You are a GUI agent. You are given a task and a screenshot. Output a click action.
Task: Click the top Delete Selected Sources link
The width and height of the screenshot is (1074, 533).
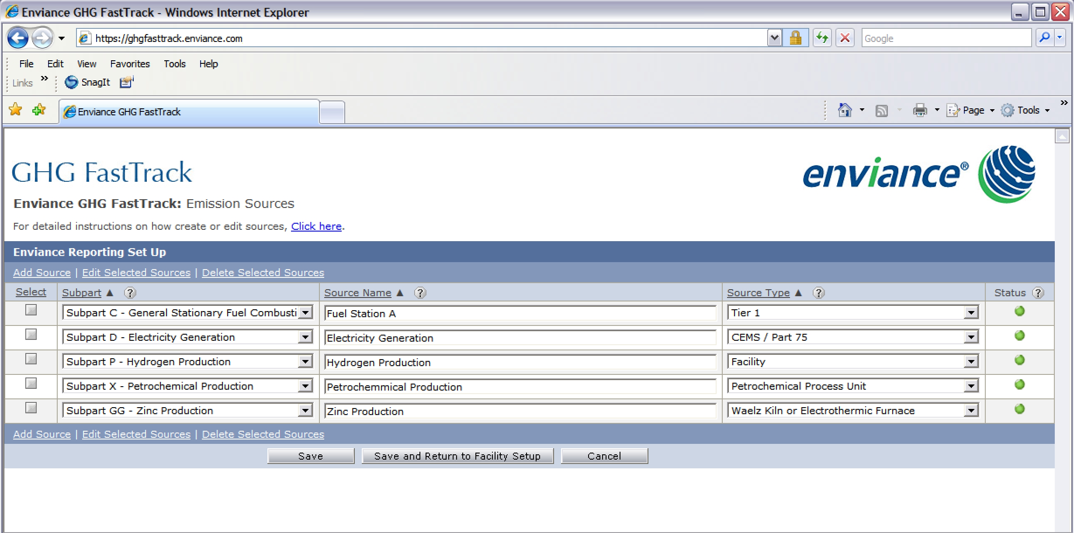point(263,273)
